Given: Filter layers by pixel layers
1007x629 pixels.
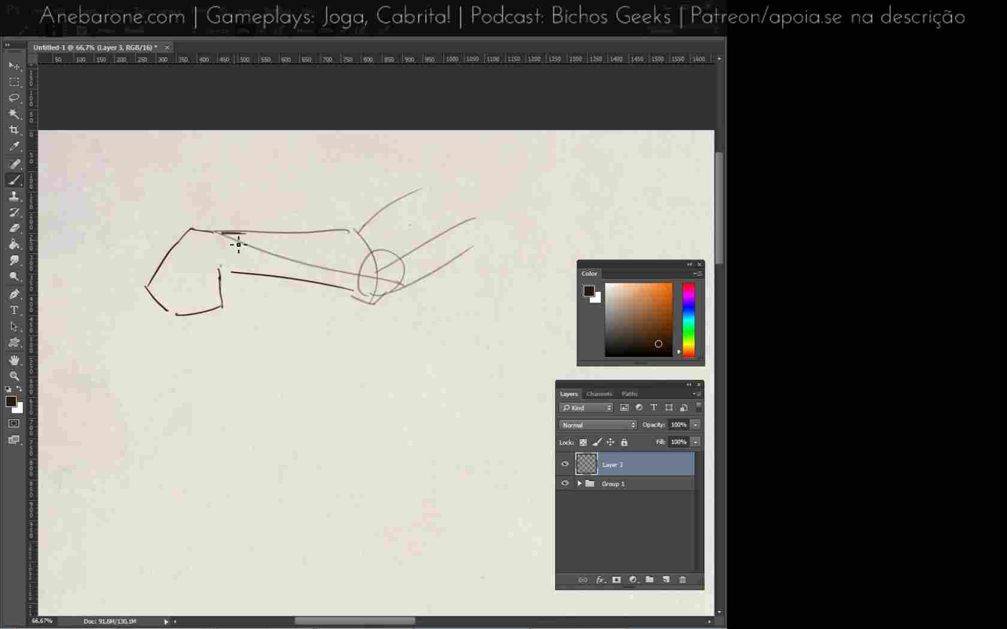Looking at the screenshot, I should click(624, 407).
